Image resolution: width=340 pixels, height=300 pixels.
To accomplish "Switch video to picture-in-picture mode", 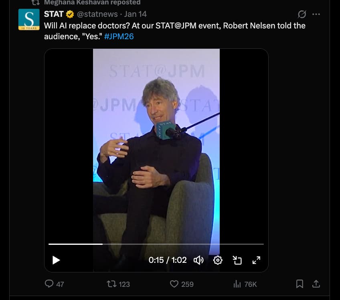I will [x=237, y=260].
